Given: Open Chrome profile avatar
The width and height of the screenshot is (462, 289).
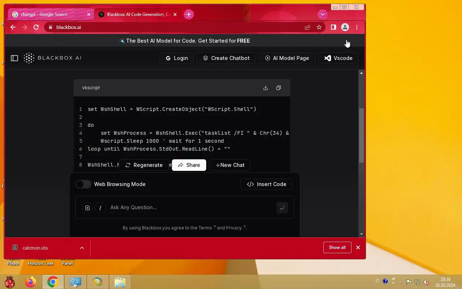Looking at the screenshot, I should click(345, 27).
